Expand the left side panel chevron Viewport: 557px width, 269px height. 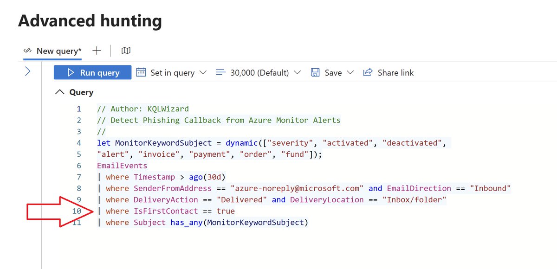(27, 71)
